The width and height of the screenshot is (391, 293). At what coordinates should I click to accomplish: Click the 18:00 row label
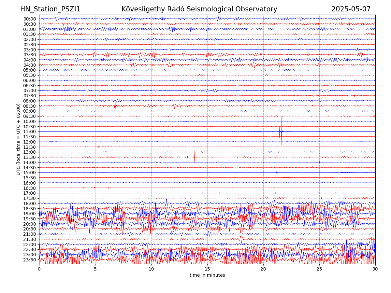click(30, 203)
